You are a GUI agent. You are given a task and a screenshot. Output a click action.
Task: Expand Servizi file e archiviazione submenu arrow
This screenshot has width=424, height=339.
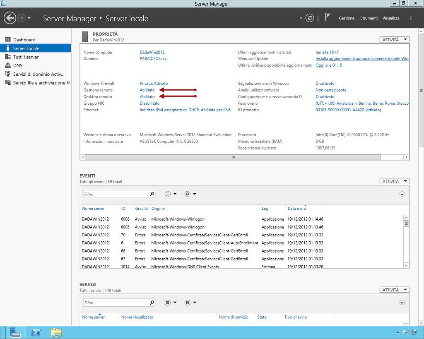coord(68,83)
